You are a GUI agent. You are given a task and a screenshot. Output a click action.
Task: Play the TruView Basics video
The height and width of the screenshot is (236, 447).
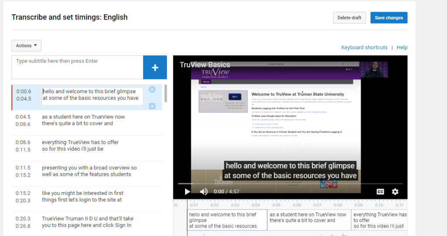coord(187,192)
